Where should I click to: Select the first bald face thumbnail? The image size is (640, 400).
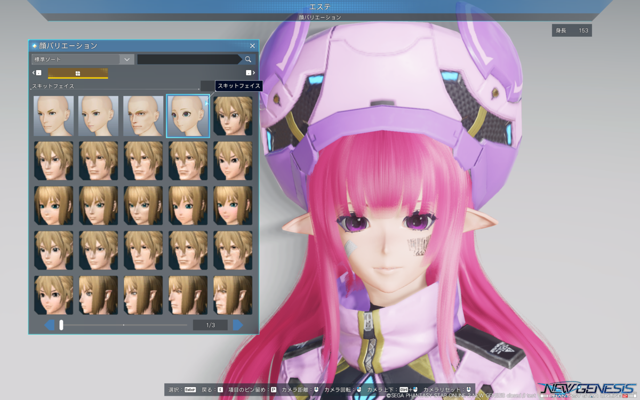54,116
